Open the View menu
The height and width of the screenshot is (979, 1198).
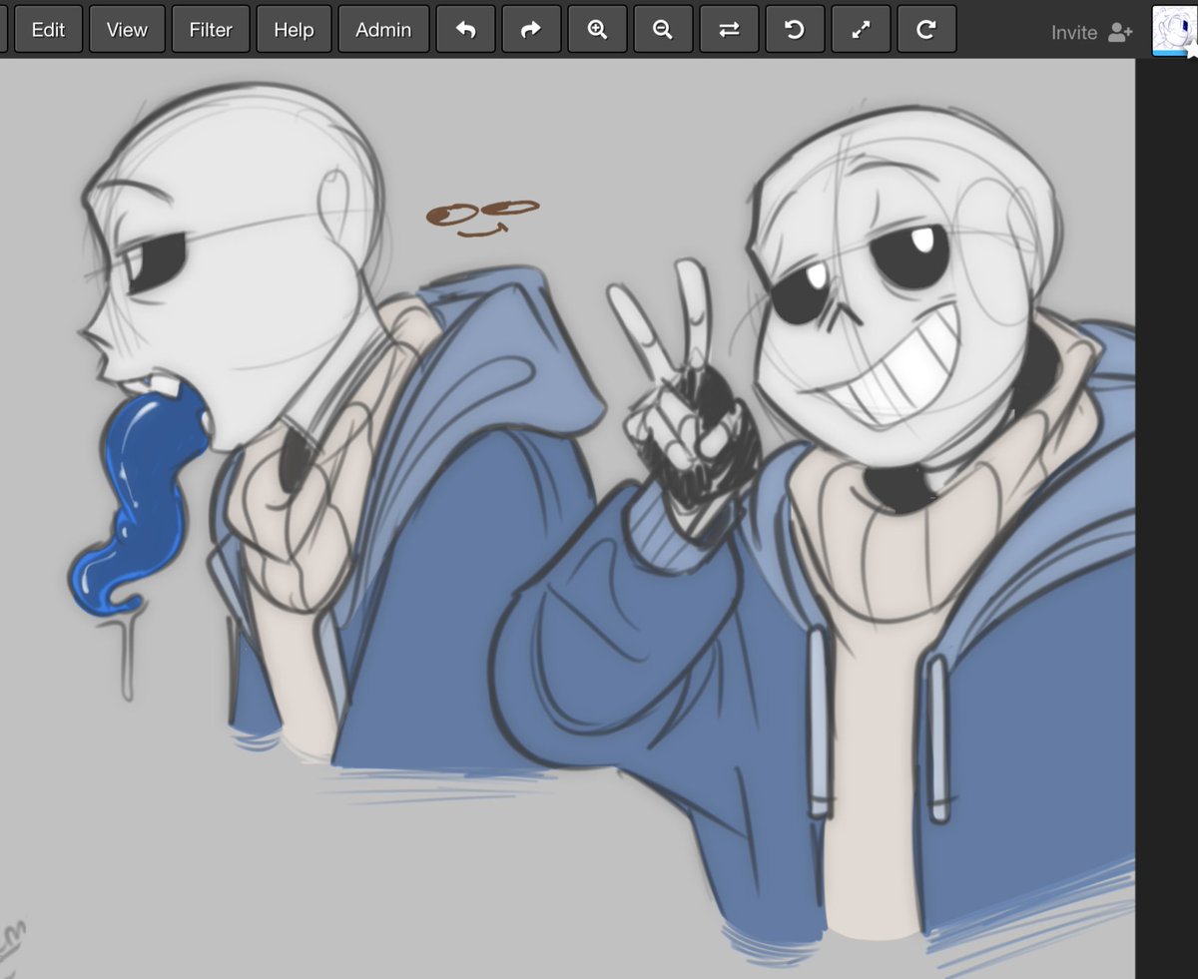(127, 30)
